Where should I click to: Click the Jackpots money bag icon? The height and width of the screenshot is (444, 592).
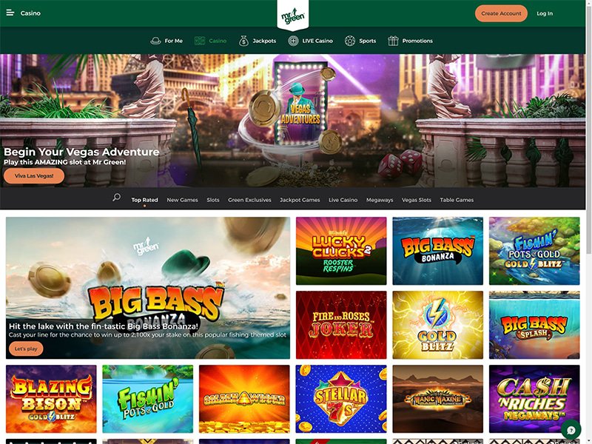click(x=243, y=41)
